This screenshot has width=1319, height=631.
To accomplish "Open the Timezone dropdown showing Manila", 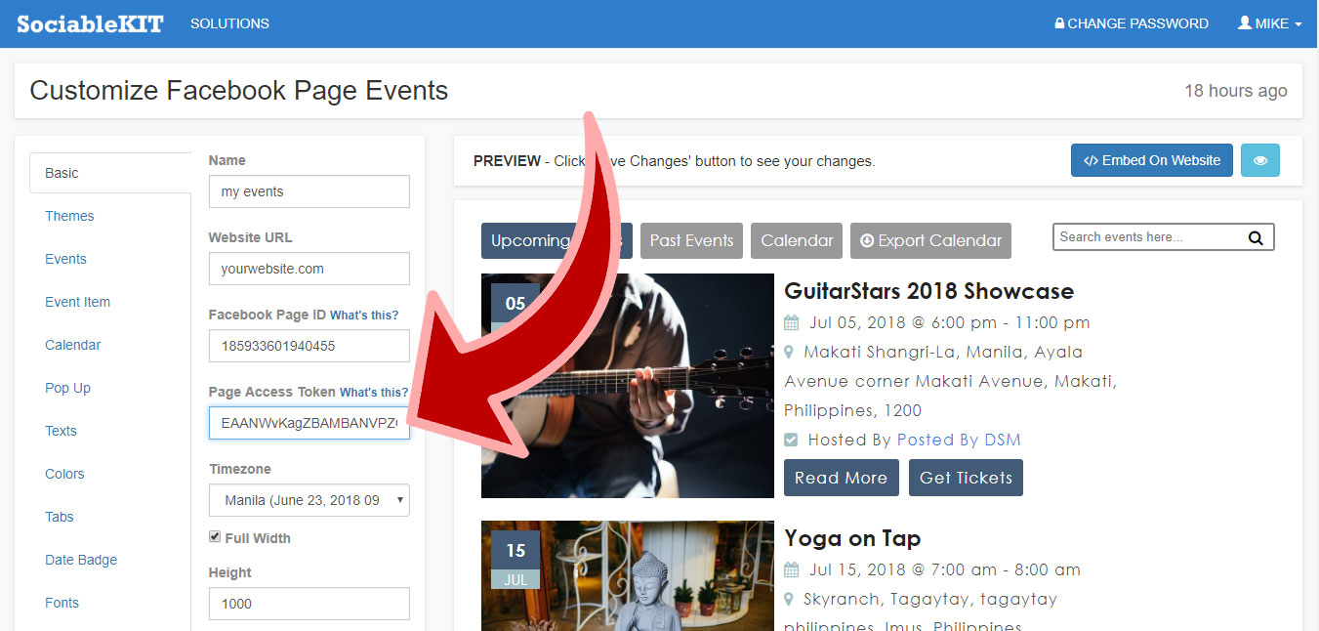I will click(309, 500).
